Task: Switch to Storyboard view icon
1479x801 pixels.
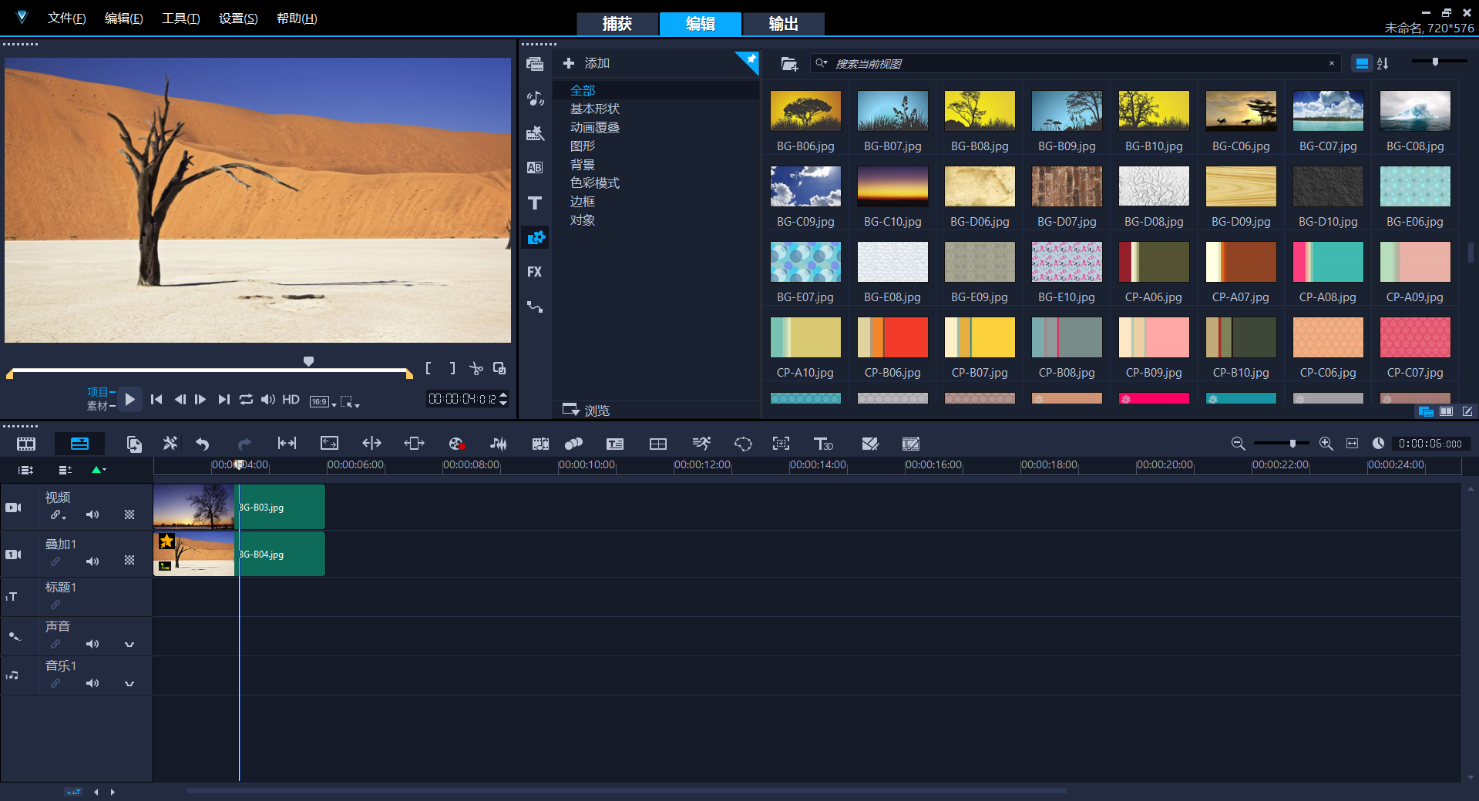Action: (26, 444)
